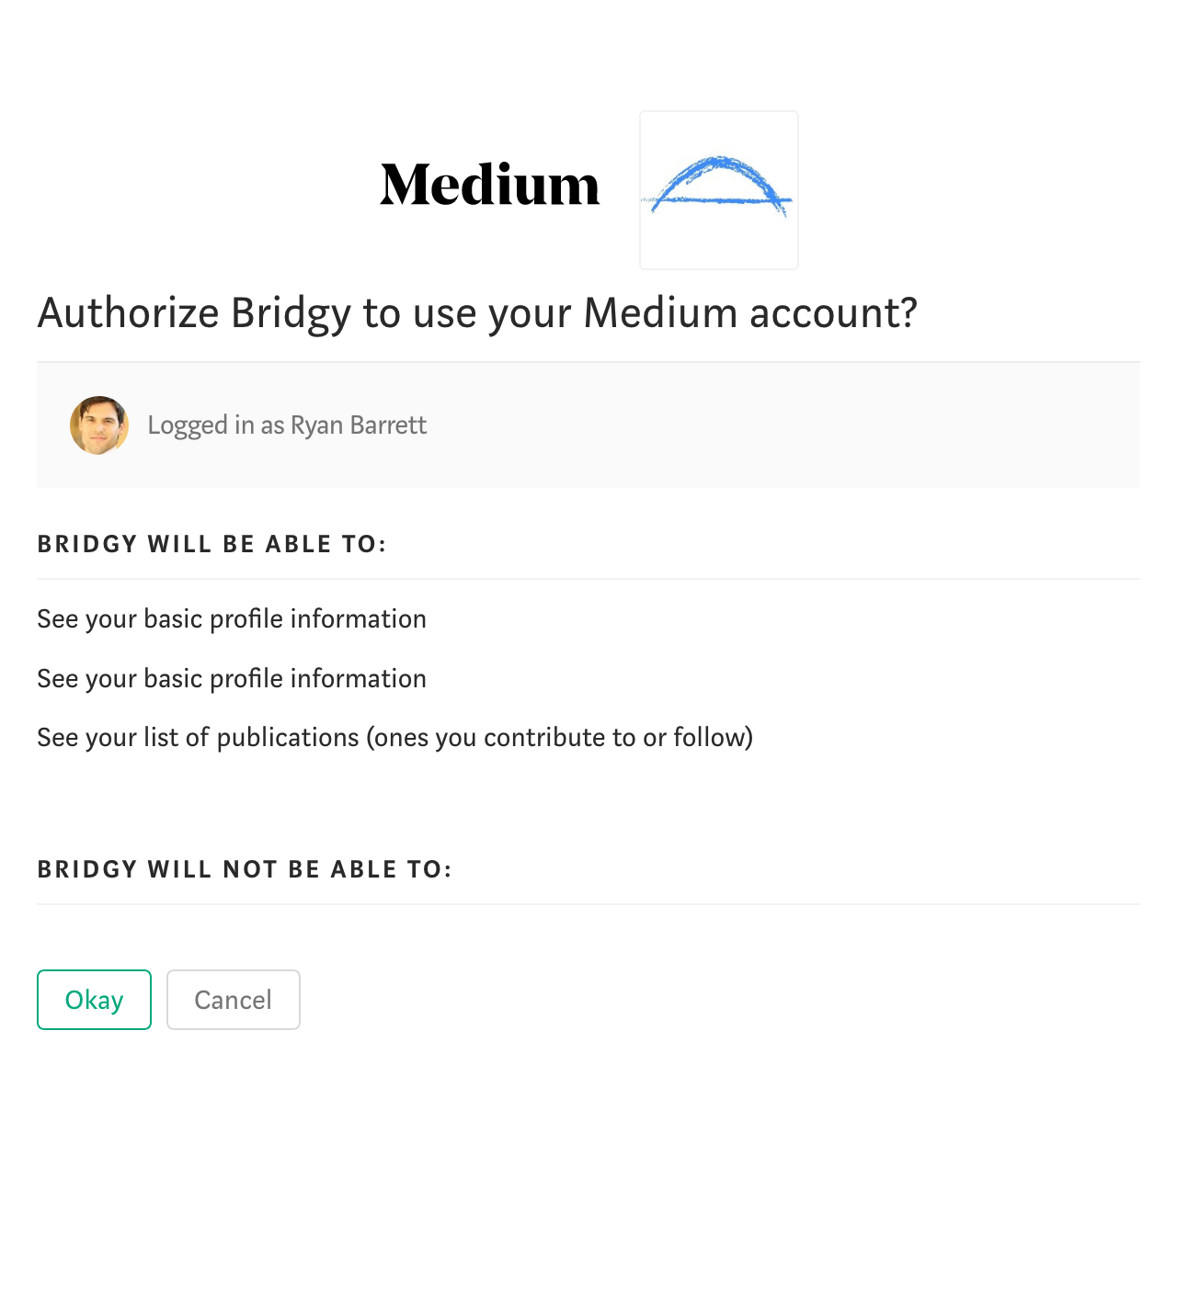Click "See your list of publications" permission

point(198,738)
